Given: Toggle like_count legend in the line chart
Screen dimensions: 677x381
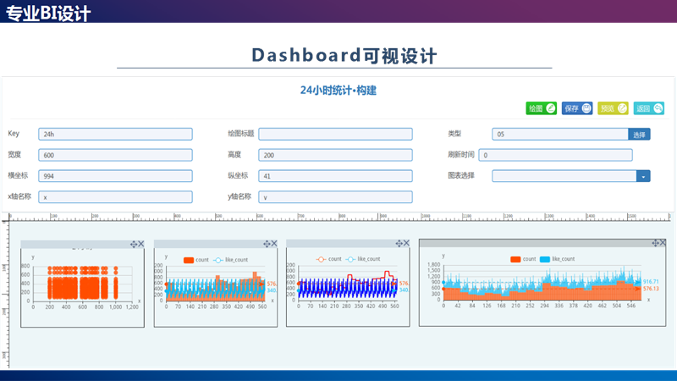Looking at the screenshot, I should 364,259.
